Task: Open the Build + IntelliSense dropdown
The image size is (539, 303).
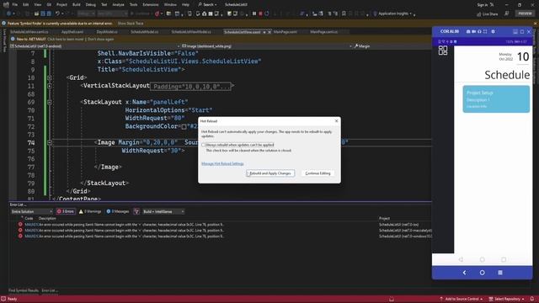Action: (163, 211)
